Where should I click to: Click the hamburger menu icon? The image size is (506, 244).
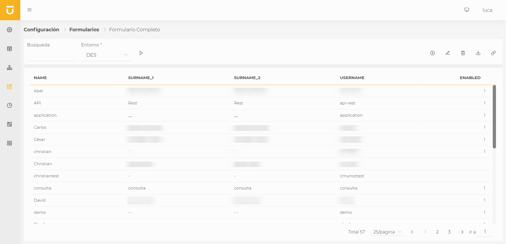[x=29, y=10]
